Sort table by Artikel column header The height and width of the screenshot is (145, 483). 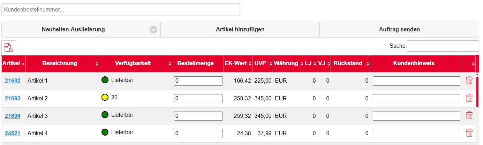[x=14, y=63]
